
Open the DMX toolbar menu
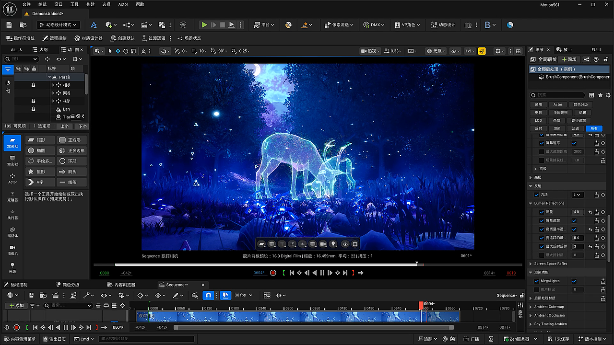(375, 25)
